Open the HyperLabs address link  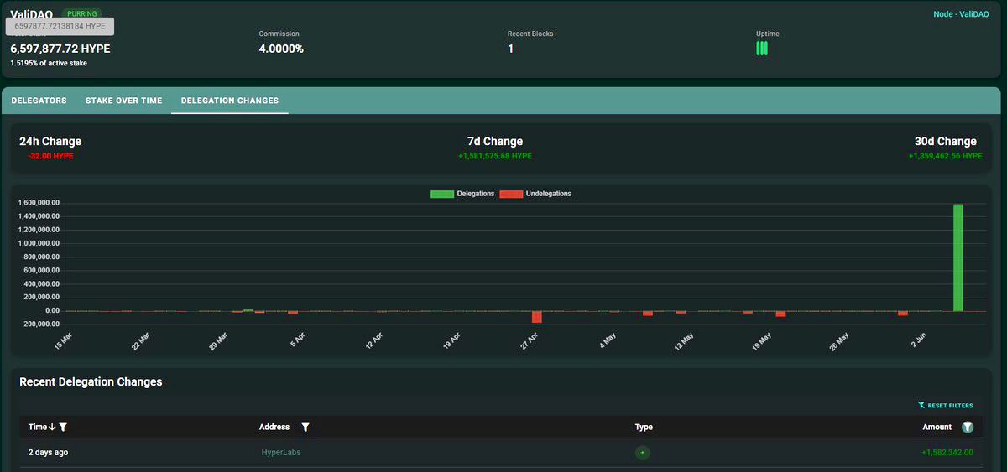(x=281, y=453)
